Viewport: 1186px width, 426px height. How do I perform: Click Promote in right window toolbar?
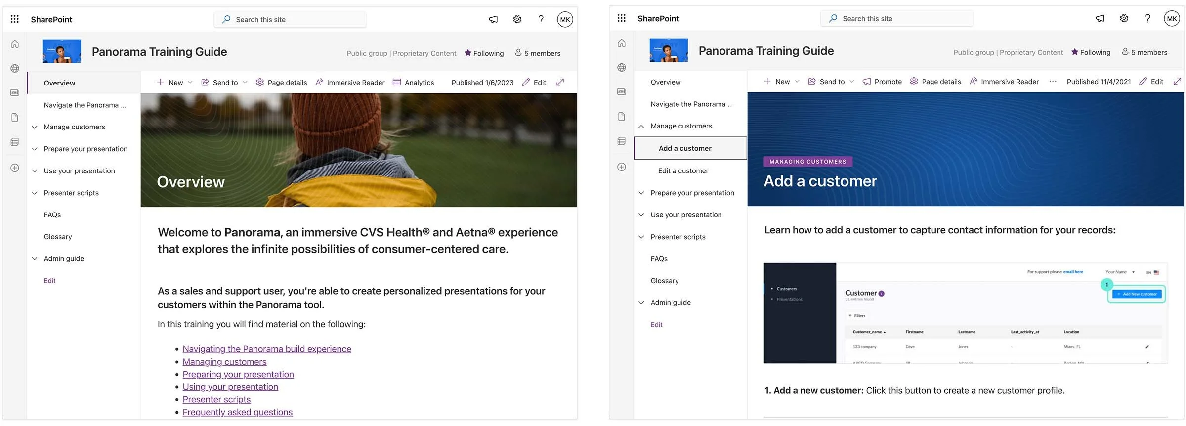tap(882, 81)
